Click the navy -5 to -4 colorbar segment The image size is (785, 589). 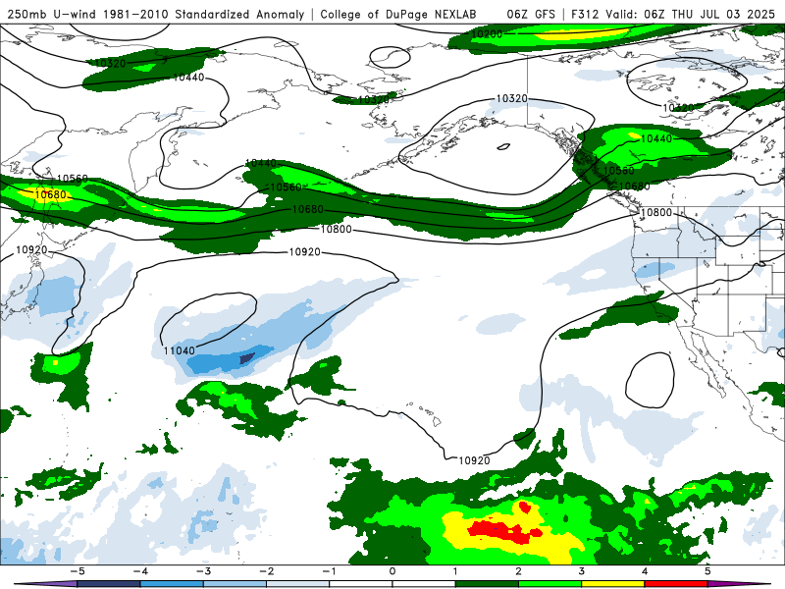point(109,584)
